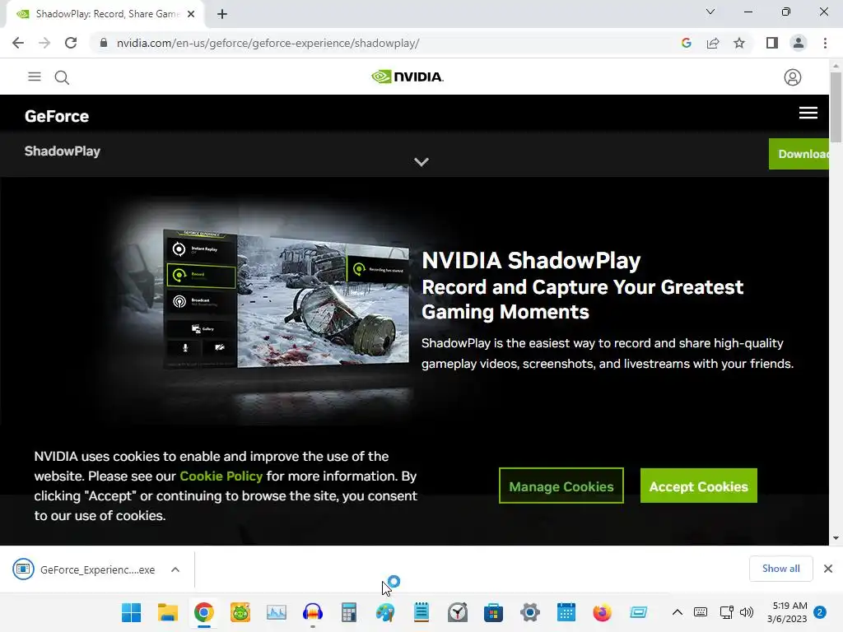Image resolution: width=843 pixels, height=632 pixels.
Task: Open Calculator from taskbar
Action: pos(348,612)
